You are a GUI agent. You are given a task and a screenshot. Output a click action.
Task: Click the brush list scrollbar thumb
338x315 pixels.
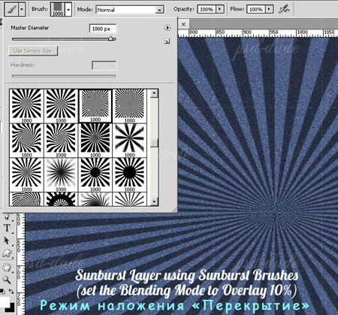[154, 143]
